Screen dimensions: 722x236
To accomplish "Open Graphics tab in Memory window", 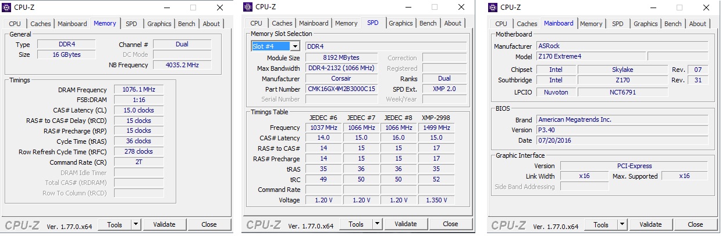I will pos(159,24).
